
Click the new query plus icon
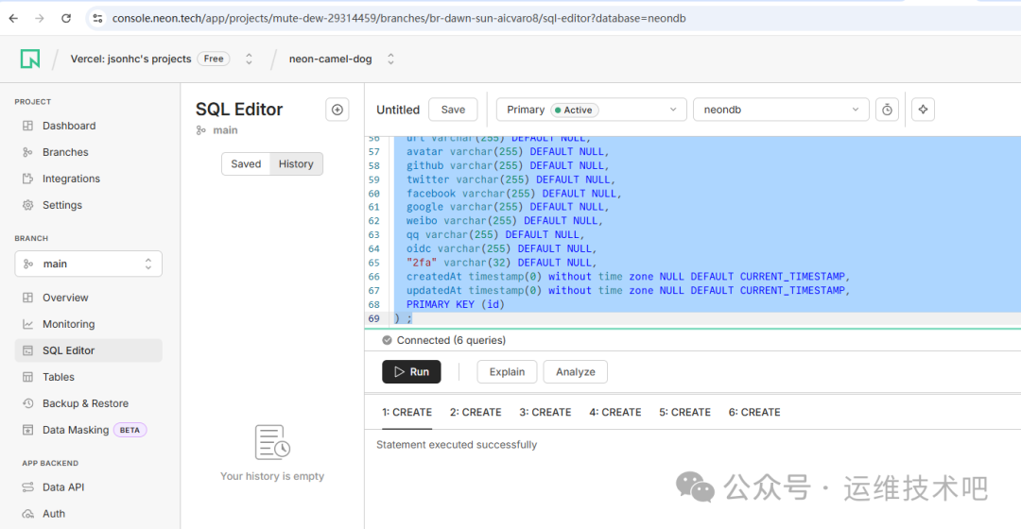(337, 110)
